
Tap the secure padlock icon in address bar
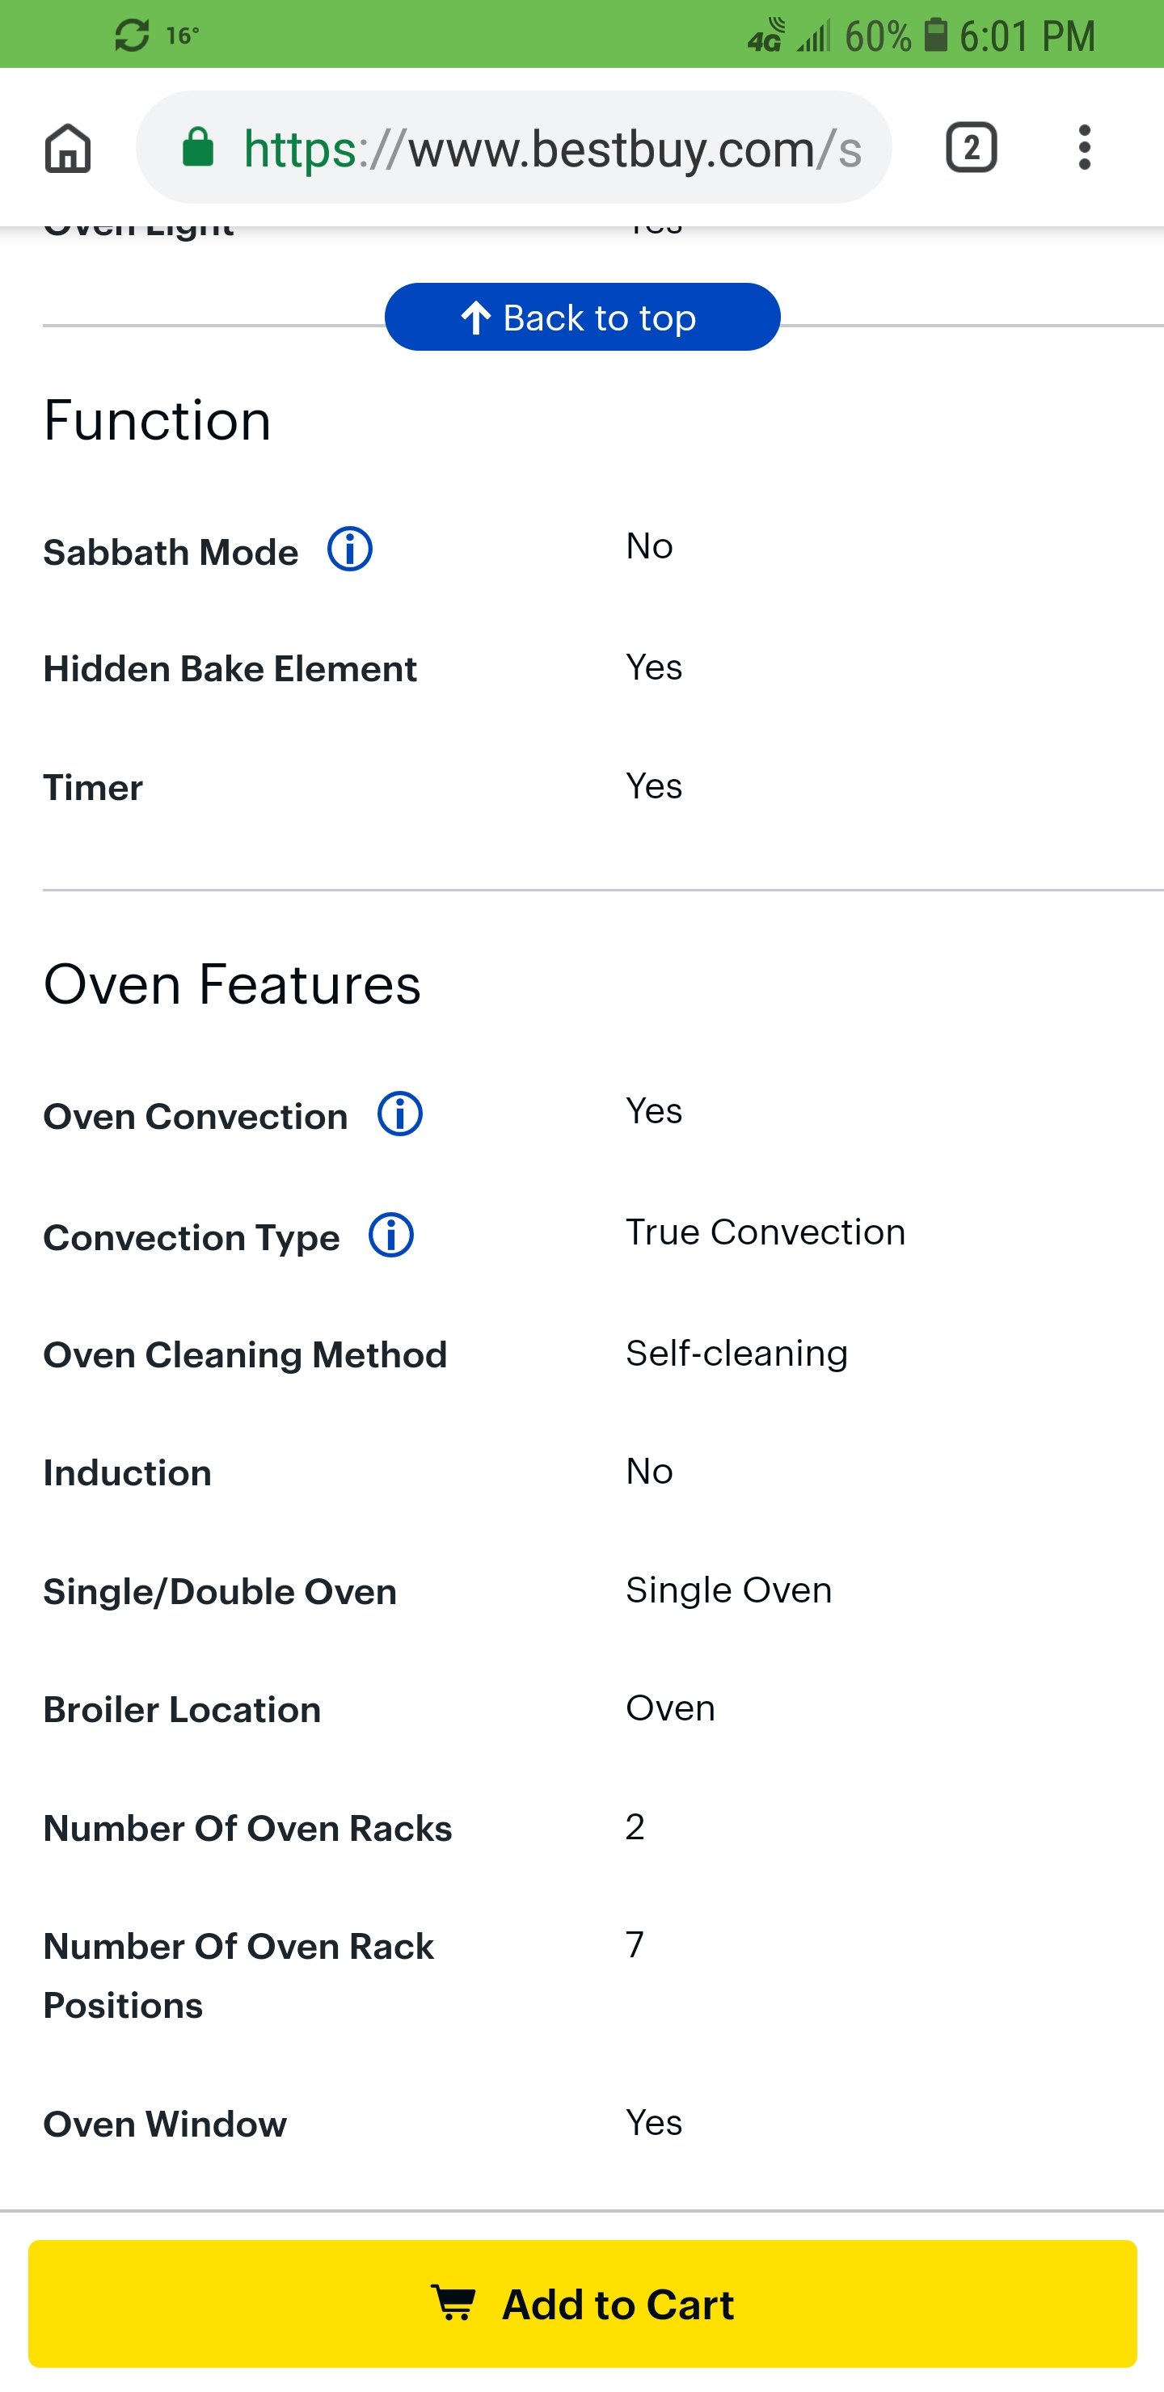(198, 148)
